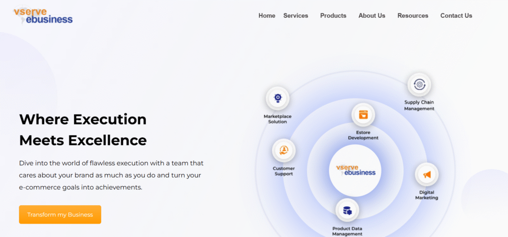Click the Supply Chain Management label
The image size is (508, 237).
pyautogui.click(x=419, y=106)
